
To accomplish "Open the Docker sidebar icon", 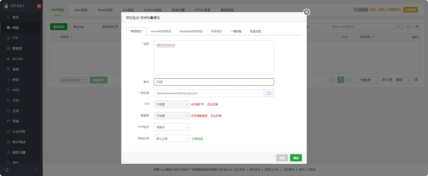I will coord(8,59).
